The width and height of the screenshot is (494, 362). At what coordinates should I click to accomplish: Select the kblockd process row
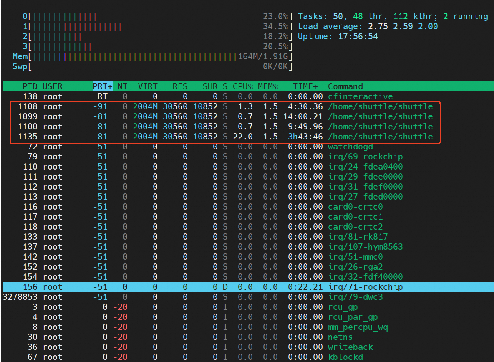(248, 357)
